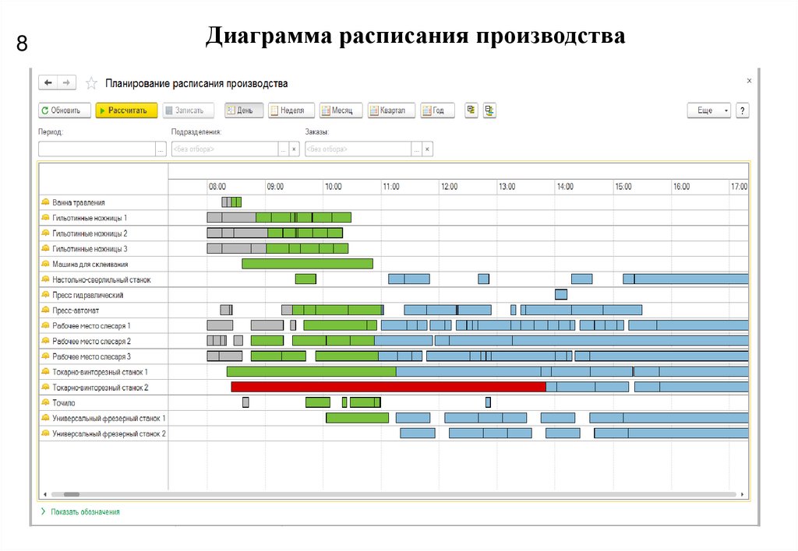Click the scrollbar right arrow
Image resolution: width=798 pixels, height=551 pixels.
(x=742, y=494)
